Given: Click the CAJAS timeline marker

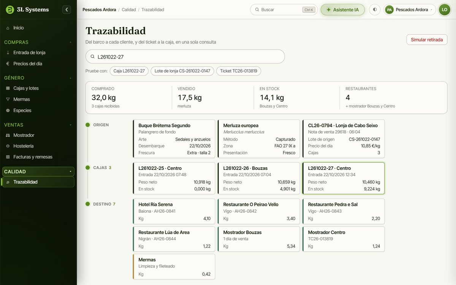Looking at the screenshot, I should click(x=87, y=168).
